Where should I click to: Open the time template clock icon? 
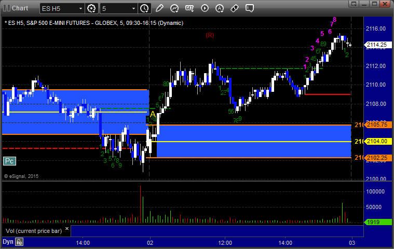144,8
